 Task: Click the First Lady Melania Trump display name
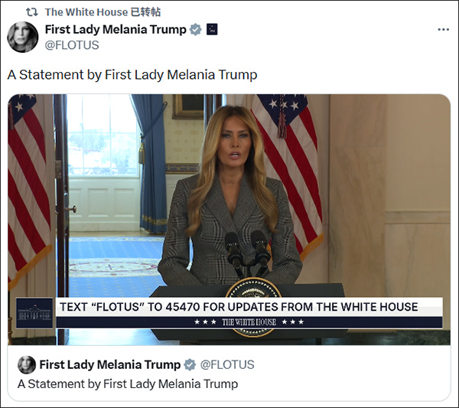[x=116, y=29]
